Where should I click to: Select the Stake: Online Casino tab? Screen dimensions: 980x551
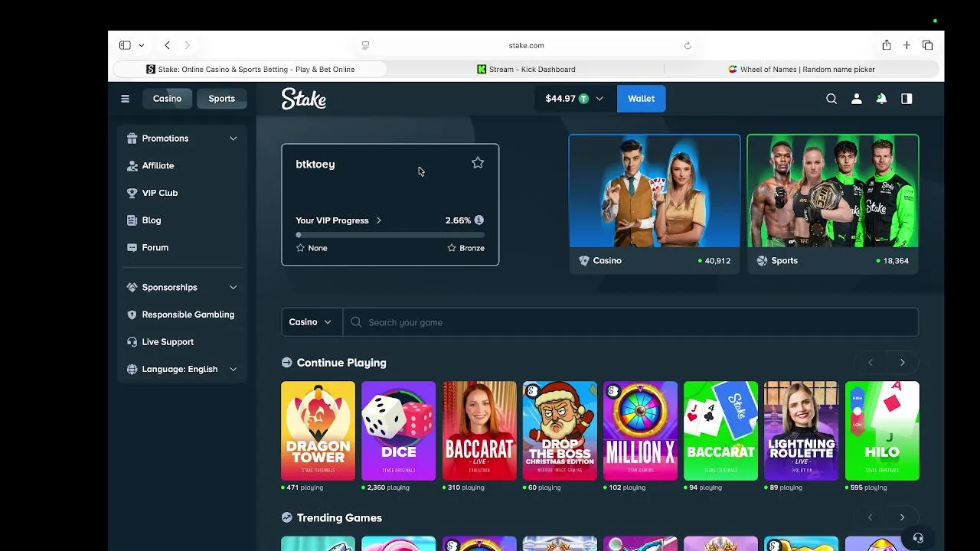pyautogui.click(x=250, y=69)
